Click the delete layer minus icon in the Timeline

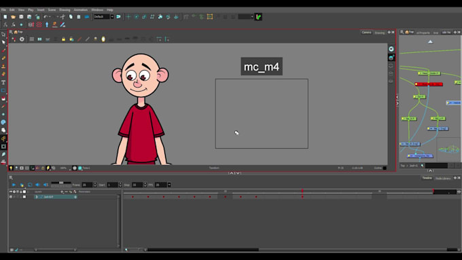[67, 191]
